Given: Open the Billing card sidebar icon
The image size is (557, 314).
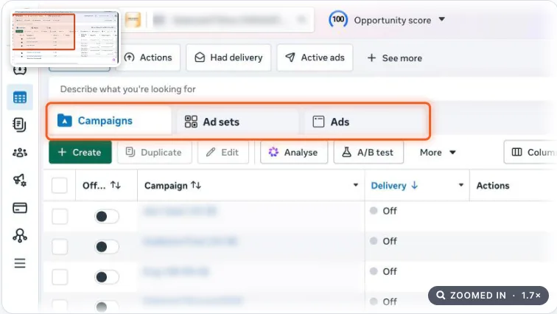Looking at the screenshot, I should (x=20, y=208).
